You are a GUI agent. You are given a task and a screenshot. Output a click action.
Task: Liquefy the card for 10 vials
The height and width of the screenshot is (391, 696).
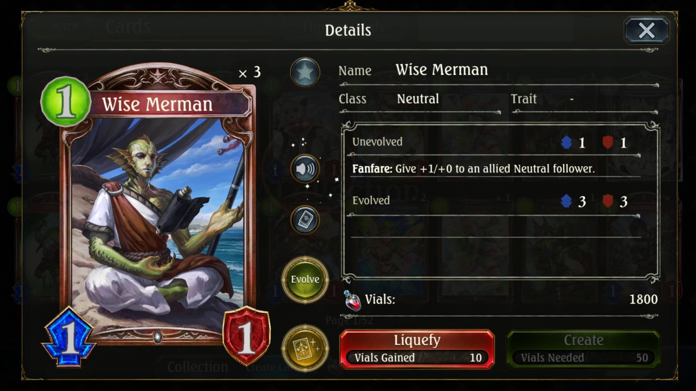pyautogui.click(x=417, y=349)
